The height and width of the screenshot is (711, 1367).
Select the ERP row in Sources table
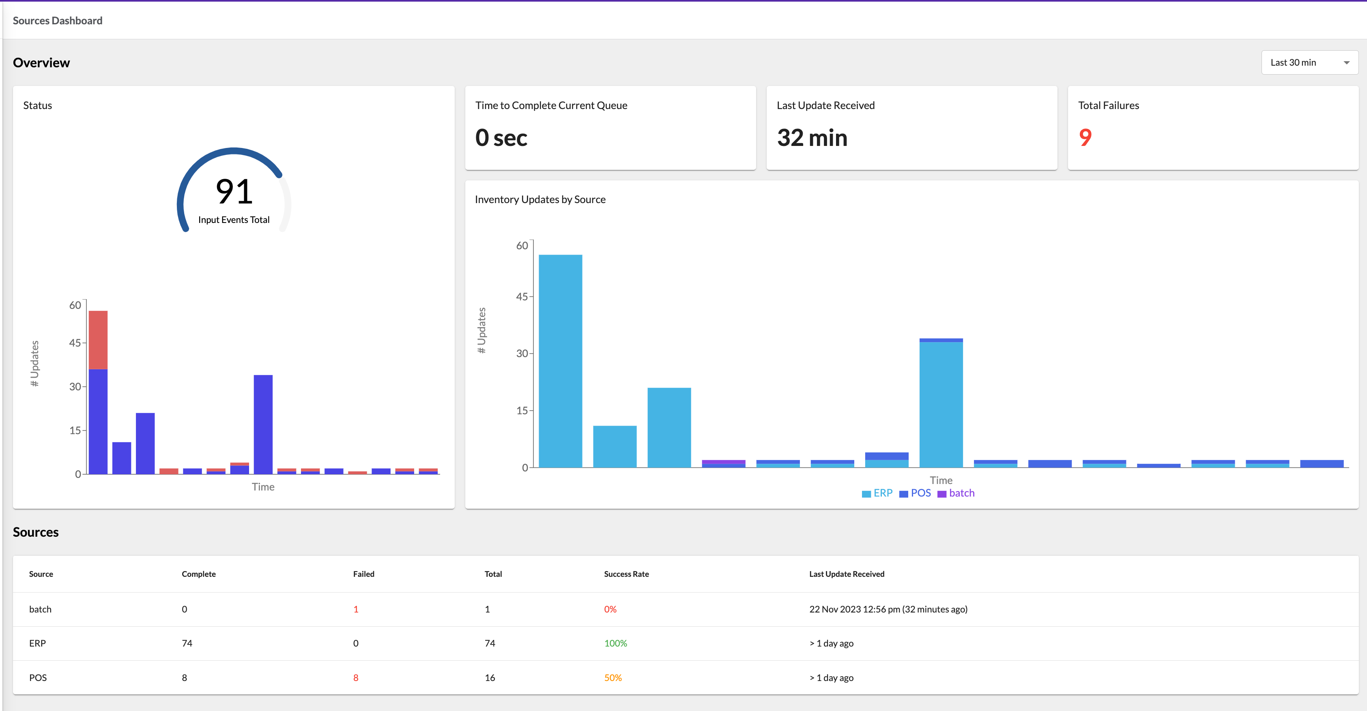(x=37, y=643)
